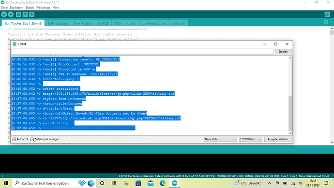Screen dimensions: 334x188
Task: Click the Senden button
Action: (283, 52)
